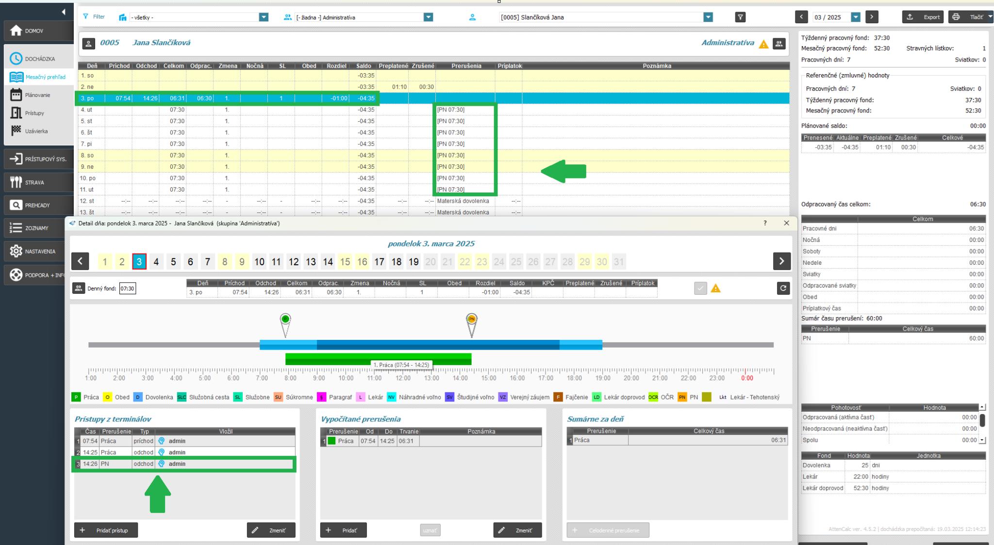Open the PREHĽADY menu section
Screen dimensions: 994x545
[x=34, y=205]
